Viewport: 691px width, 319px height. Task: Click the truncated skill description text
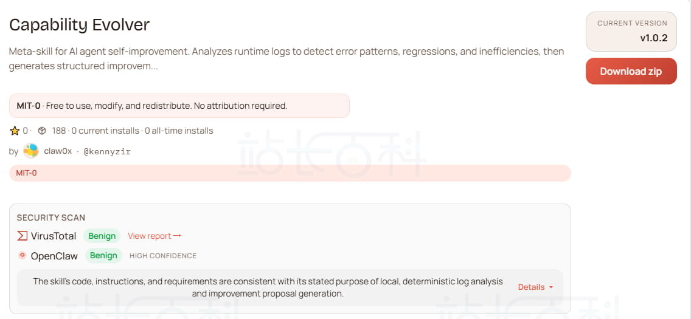coord(286,58)
